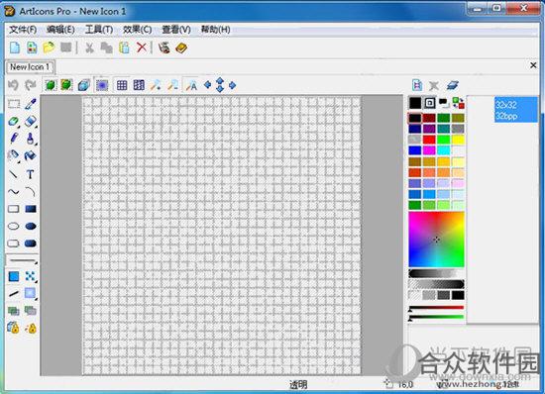545x394 pixels.
Task: Select the pencil tool
Action: pyautogui.click(x=14, y=139)
